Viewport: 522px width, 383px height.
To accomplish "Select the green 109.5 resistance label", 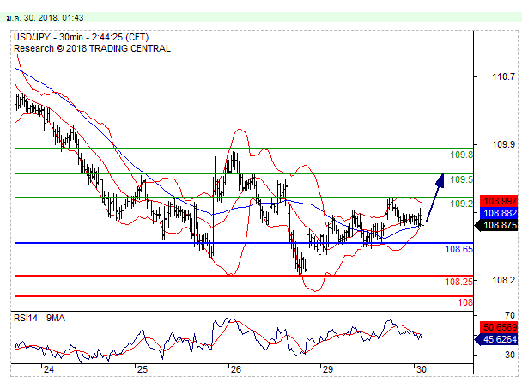I will 461,179.
